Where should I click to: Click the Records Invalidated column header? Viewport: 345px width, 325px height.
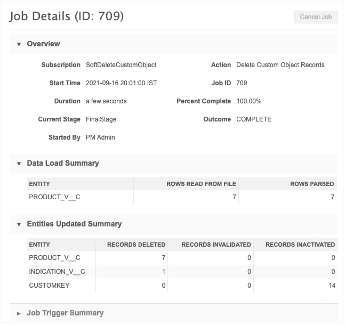(x=216, y=245)
